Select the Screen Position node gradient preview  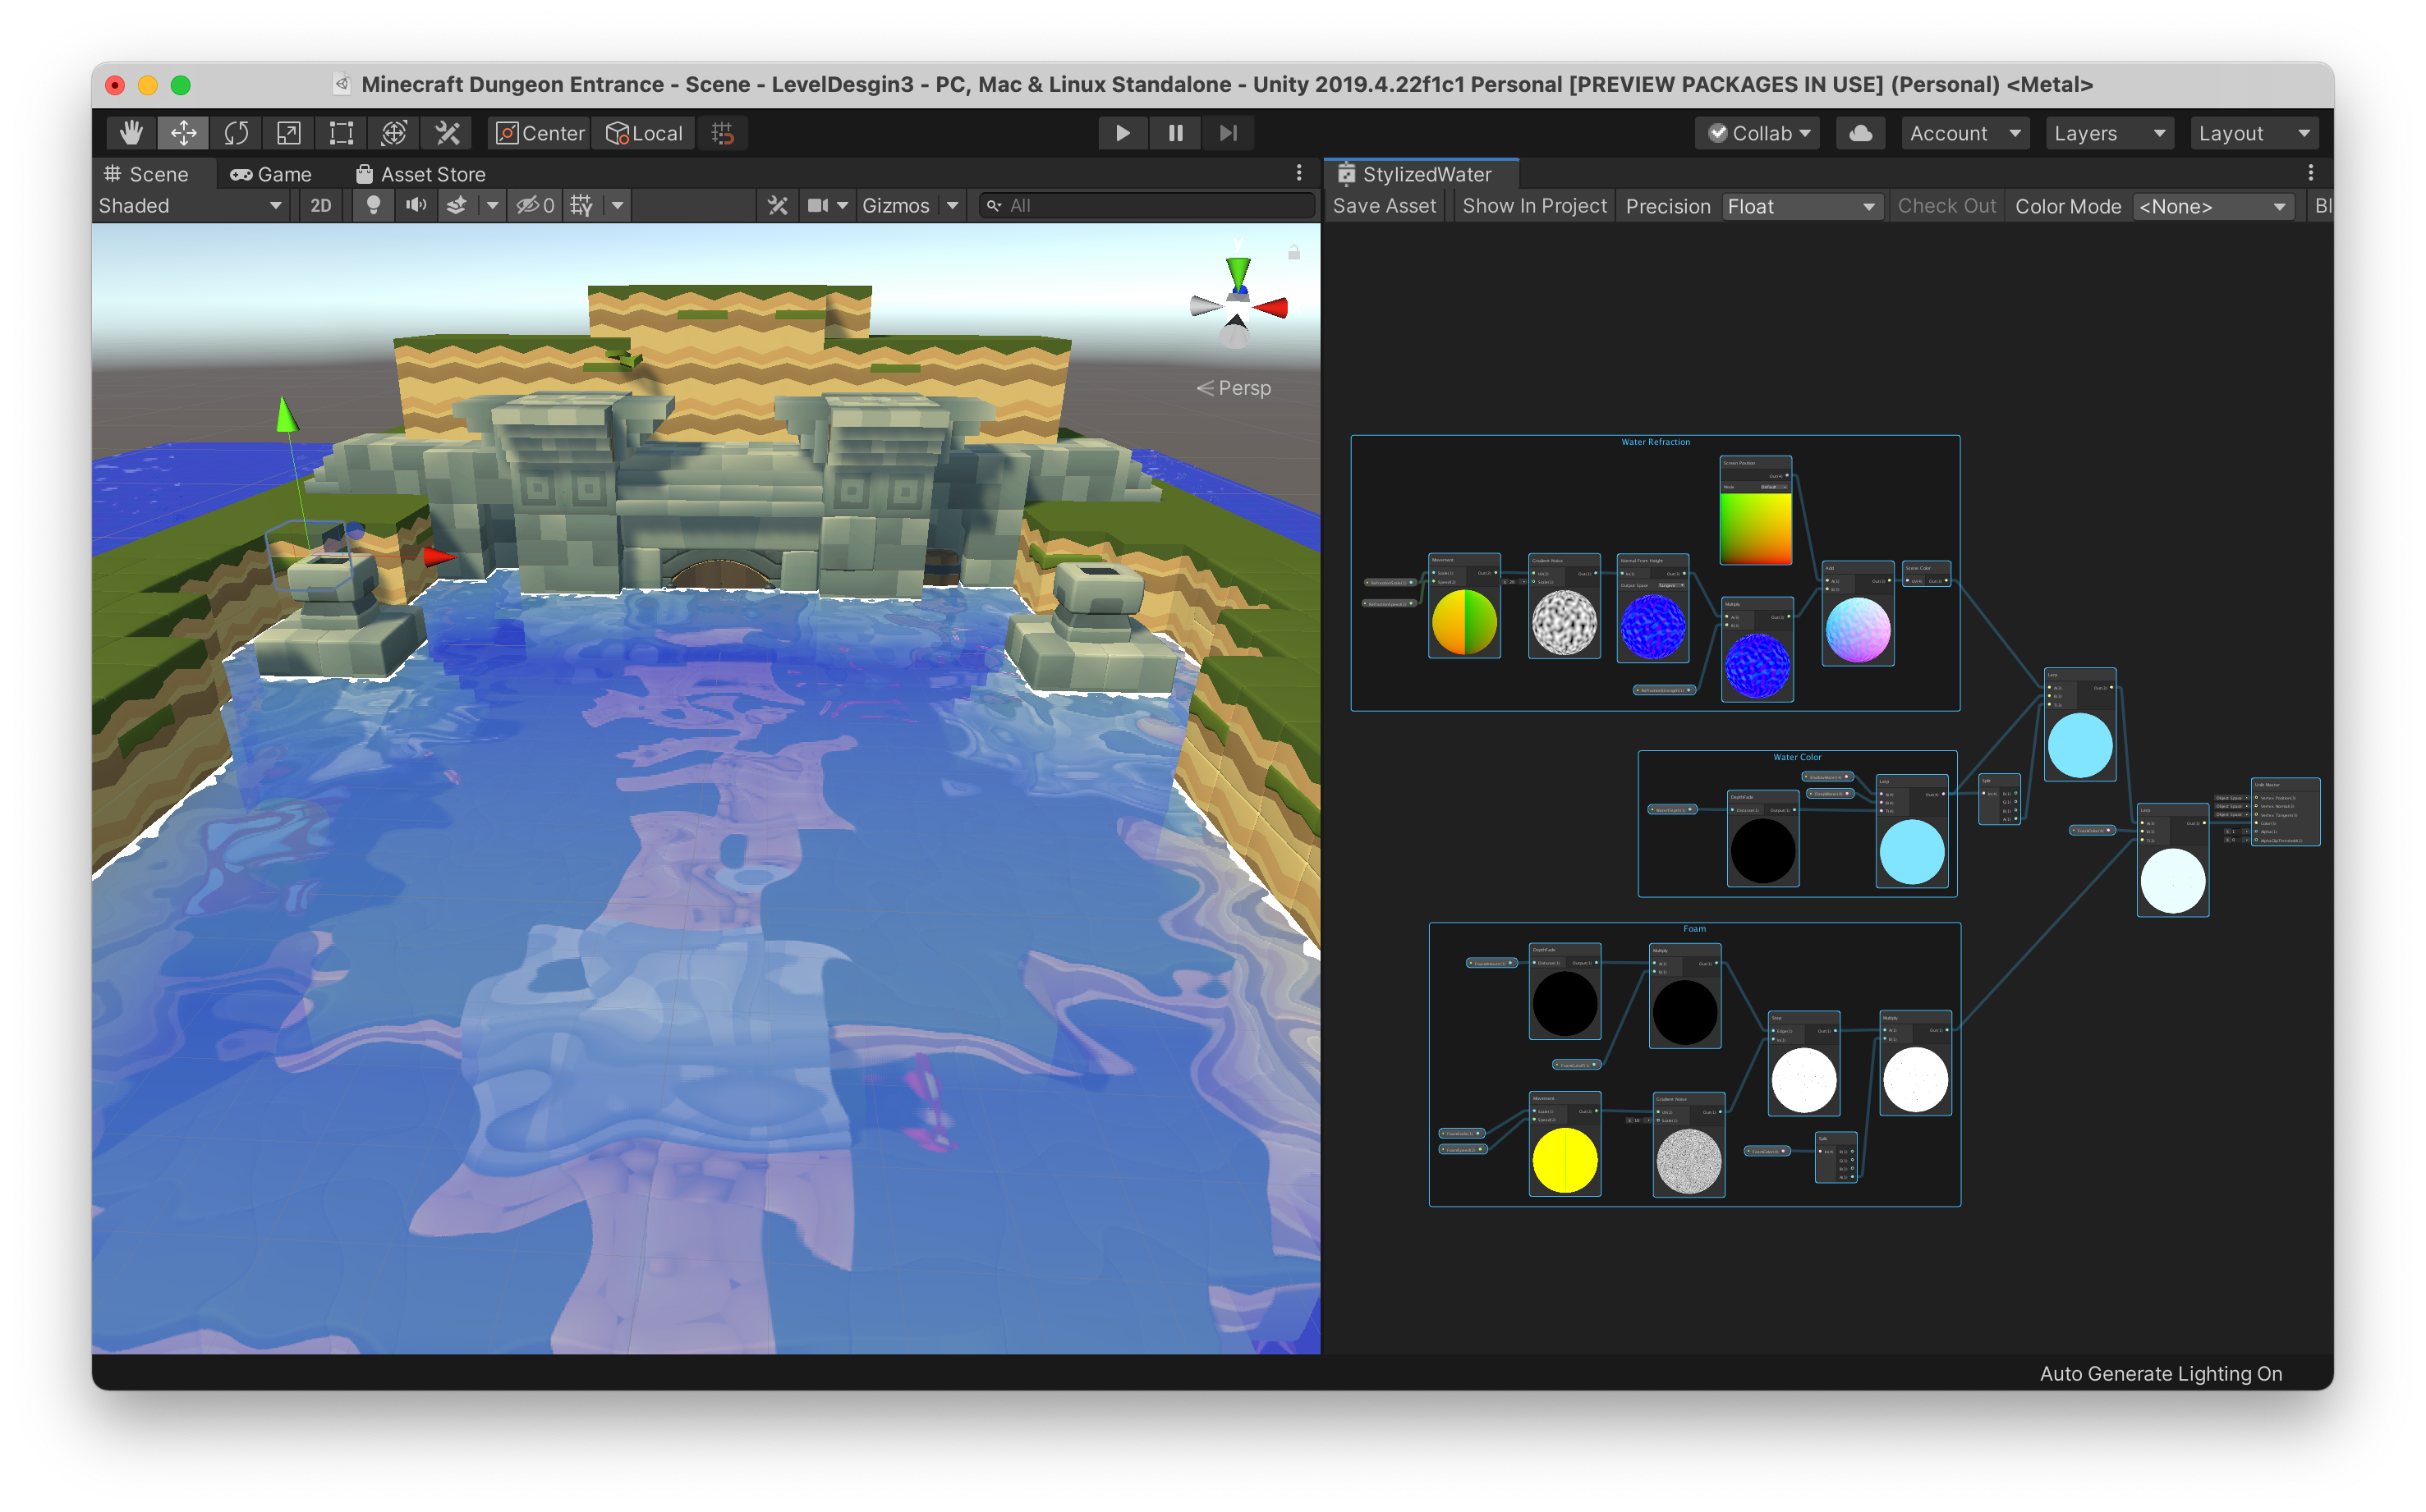(x=1756, y=528)
